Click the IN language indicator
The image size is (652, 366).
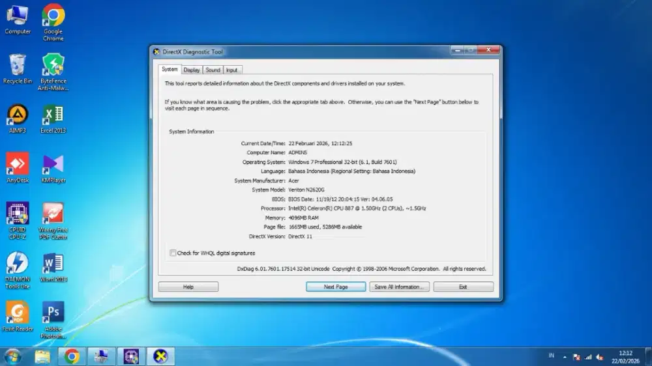pos(552,356)
